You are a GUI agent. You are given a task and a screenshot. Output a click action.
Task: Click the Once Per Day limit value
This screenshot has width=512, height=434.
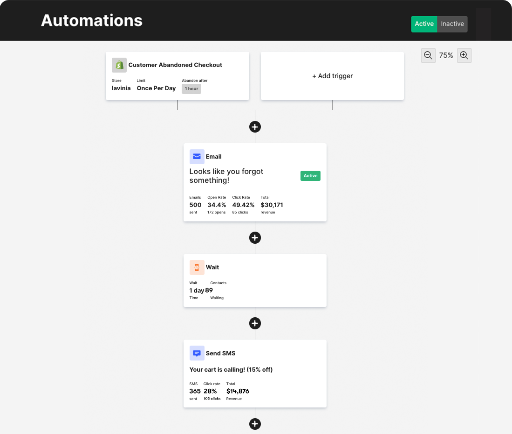156,88
